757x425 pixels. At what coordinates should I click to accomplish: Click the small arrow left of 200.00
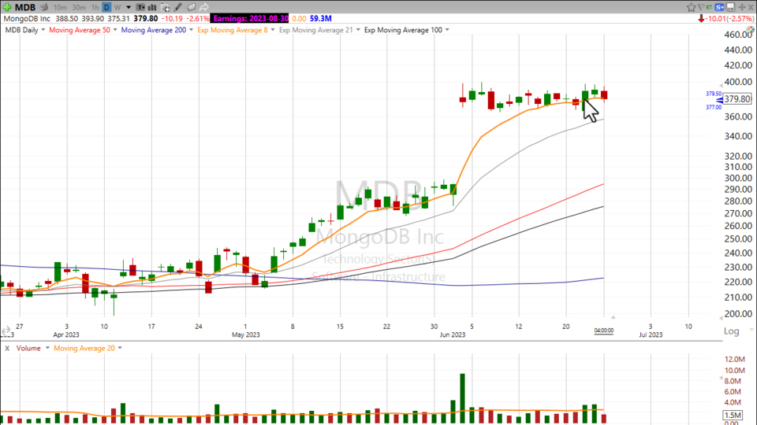721,316
